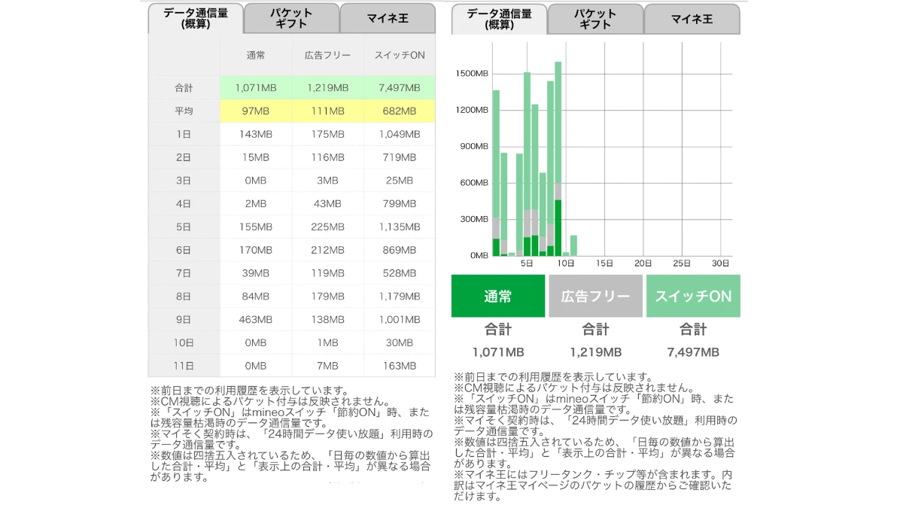Click the 8日 row label

coord(184,297)
